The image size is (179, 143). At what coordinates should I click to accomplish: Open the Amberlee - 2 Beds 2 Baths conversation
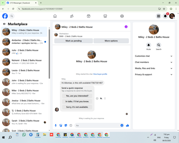[x=24, y=42]
